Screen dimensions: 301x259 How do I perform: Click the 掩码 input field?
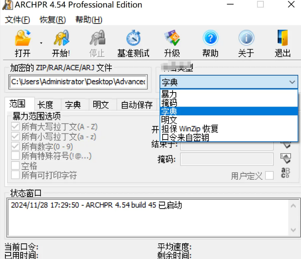pos(227,159)
